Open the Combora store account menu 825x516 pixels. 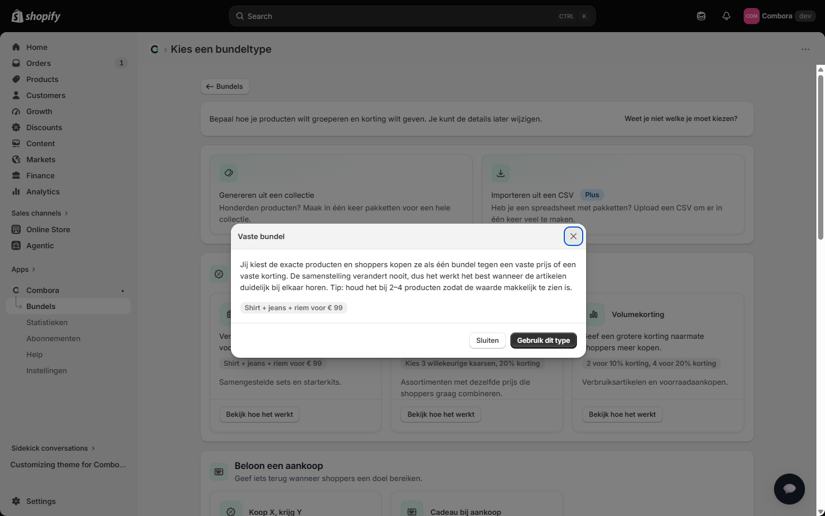point(779,16)
